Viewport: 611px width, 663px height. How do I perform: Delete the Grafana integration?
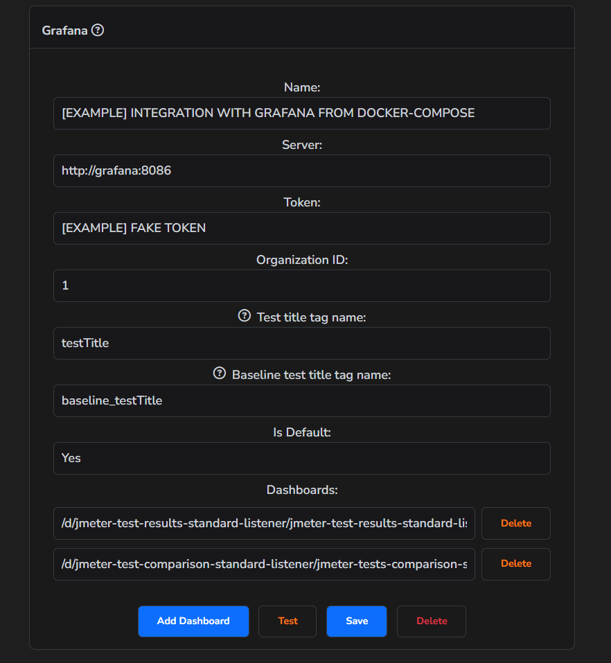click(x=431, y=621)
